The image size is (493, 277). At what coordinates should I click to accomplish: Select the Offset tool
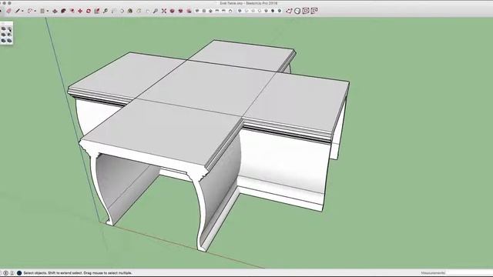point(72,11)
